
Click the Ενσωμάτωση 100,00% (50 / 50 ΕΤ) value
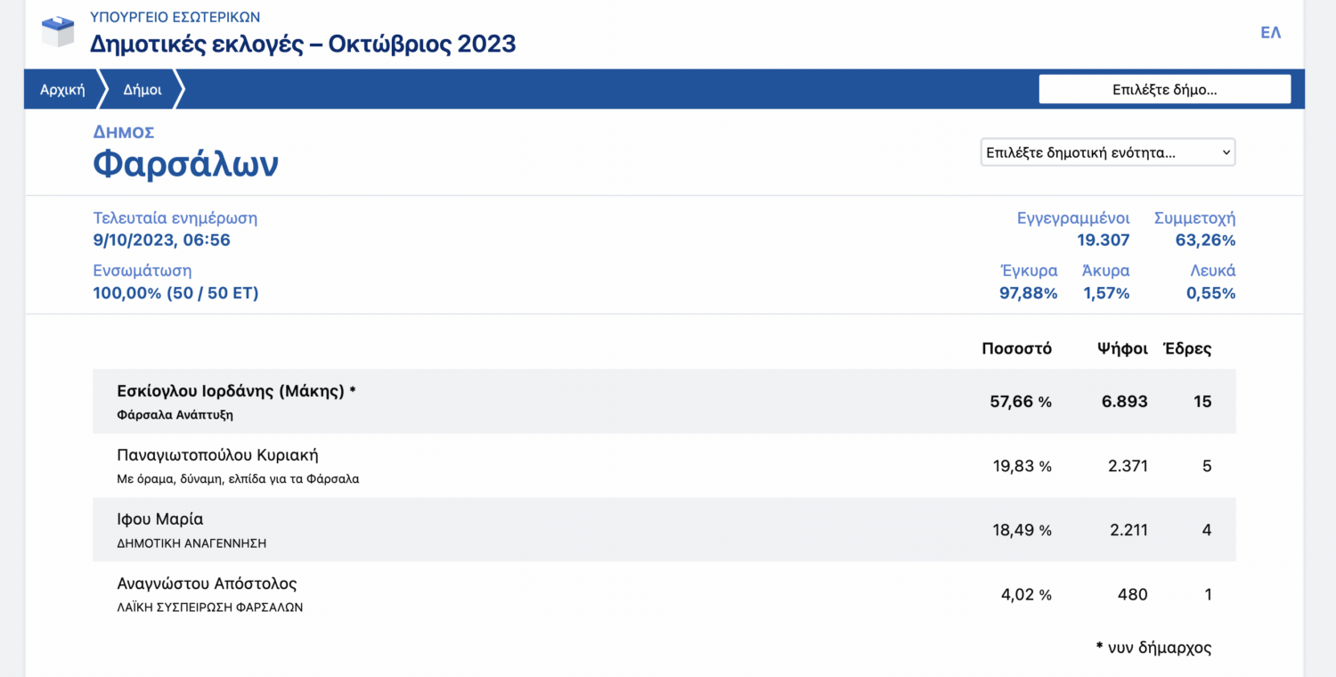(x=175, y=293)
